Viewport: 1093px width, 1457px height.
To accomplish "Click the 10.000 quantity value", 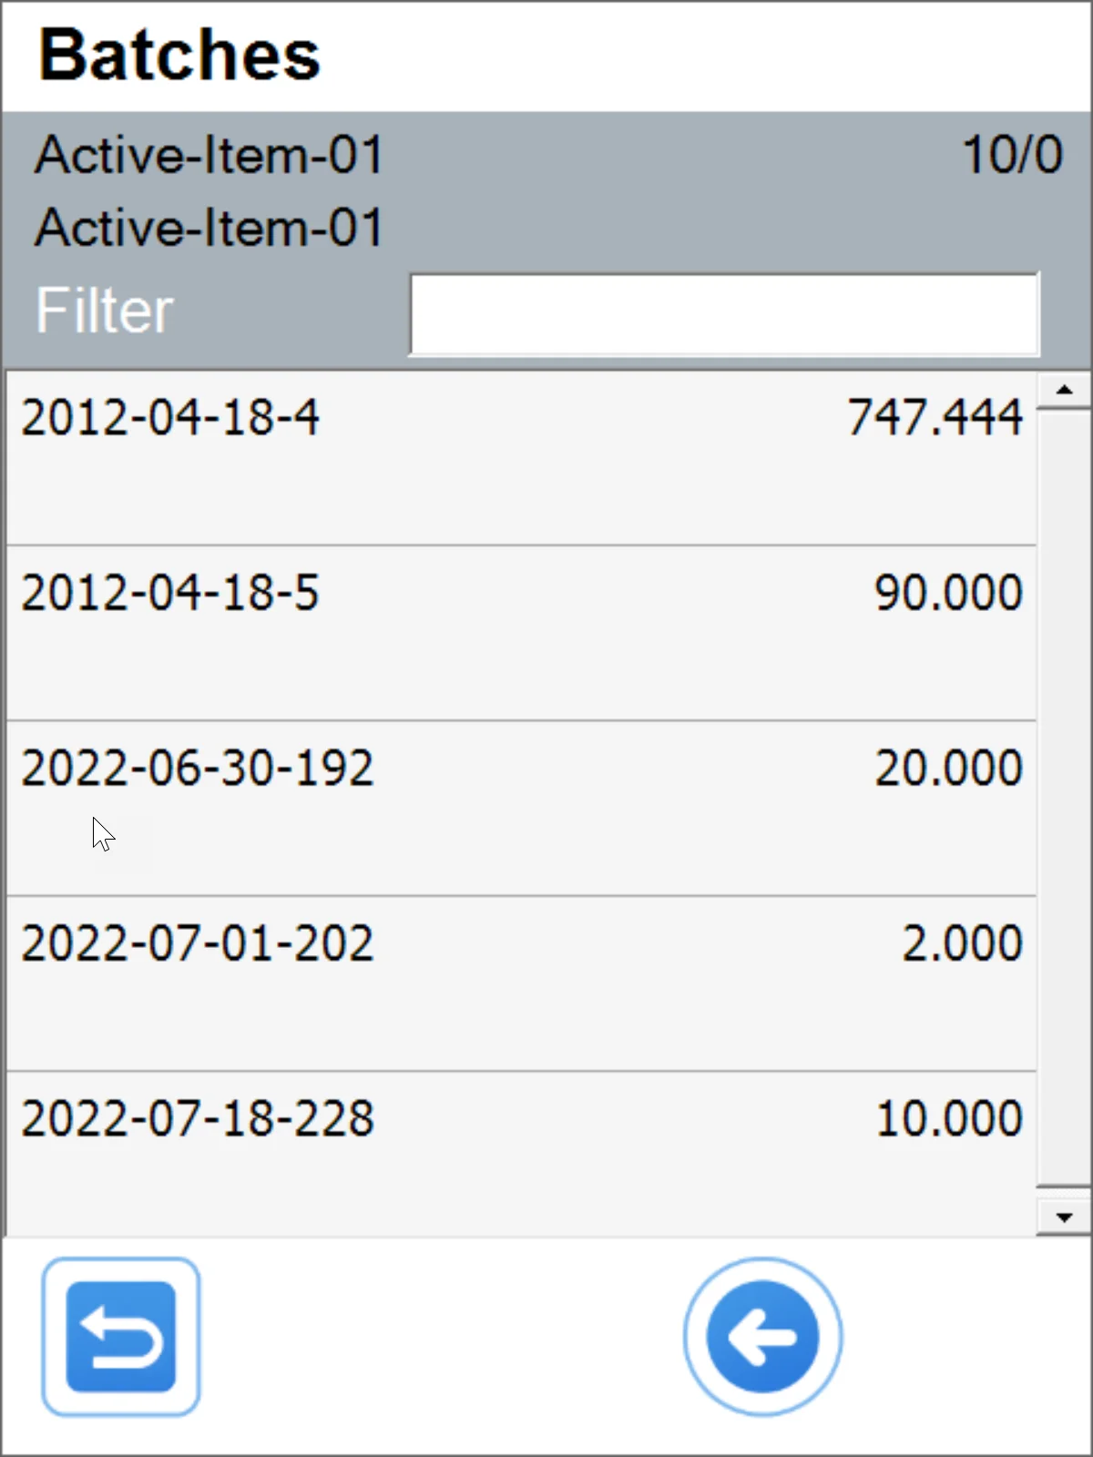I will 948,1118.
